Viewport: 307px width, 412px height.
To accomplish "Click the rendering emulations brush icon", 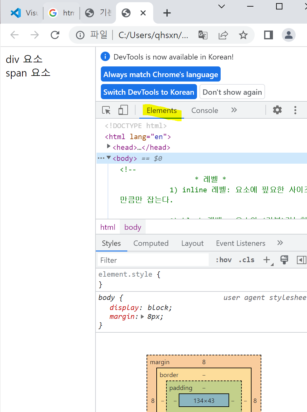I will coord(284,260).
